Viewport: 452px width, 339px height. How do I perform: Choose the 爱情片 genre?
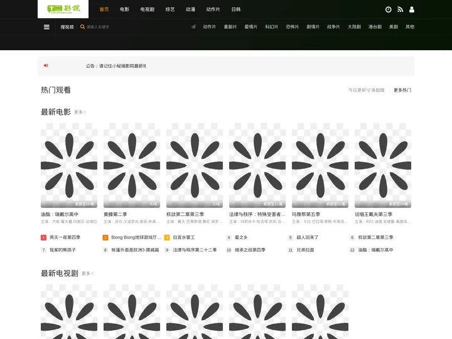pos(250,27)
